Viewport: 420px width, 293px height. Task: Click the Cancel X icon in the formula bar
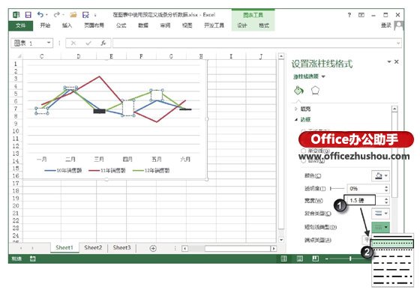[73, 43]
